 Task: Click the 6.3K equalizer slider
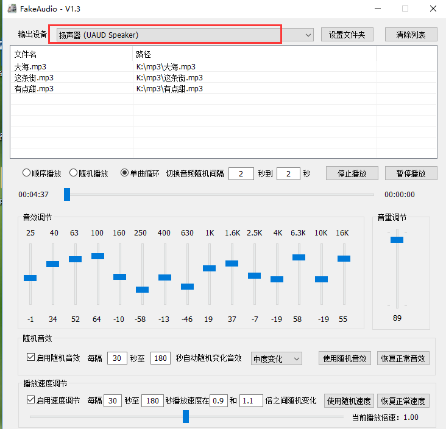(x=299, y=257)
